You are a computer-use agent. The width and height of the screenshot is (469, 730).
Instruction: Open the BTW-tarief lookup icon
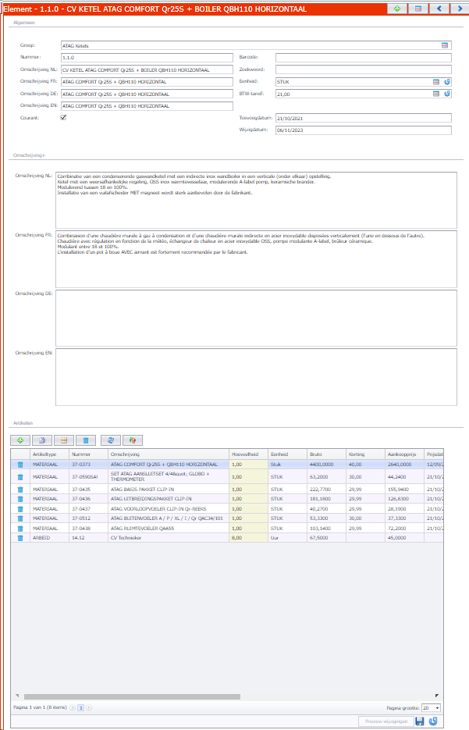tap(436, 94)
